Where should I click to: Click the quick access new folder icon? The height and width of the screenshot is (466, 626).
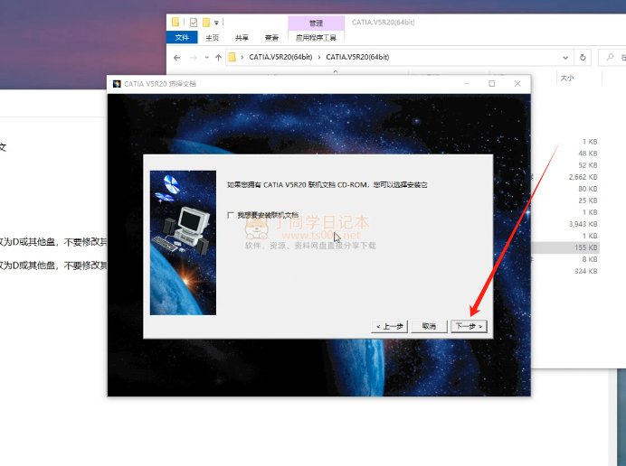coord(206,23)
